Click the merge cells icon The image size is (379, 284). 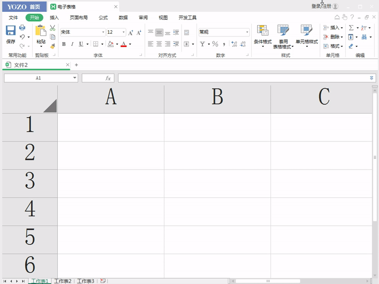(186, 44)
